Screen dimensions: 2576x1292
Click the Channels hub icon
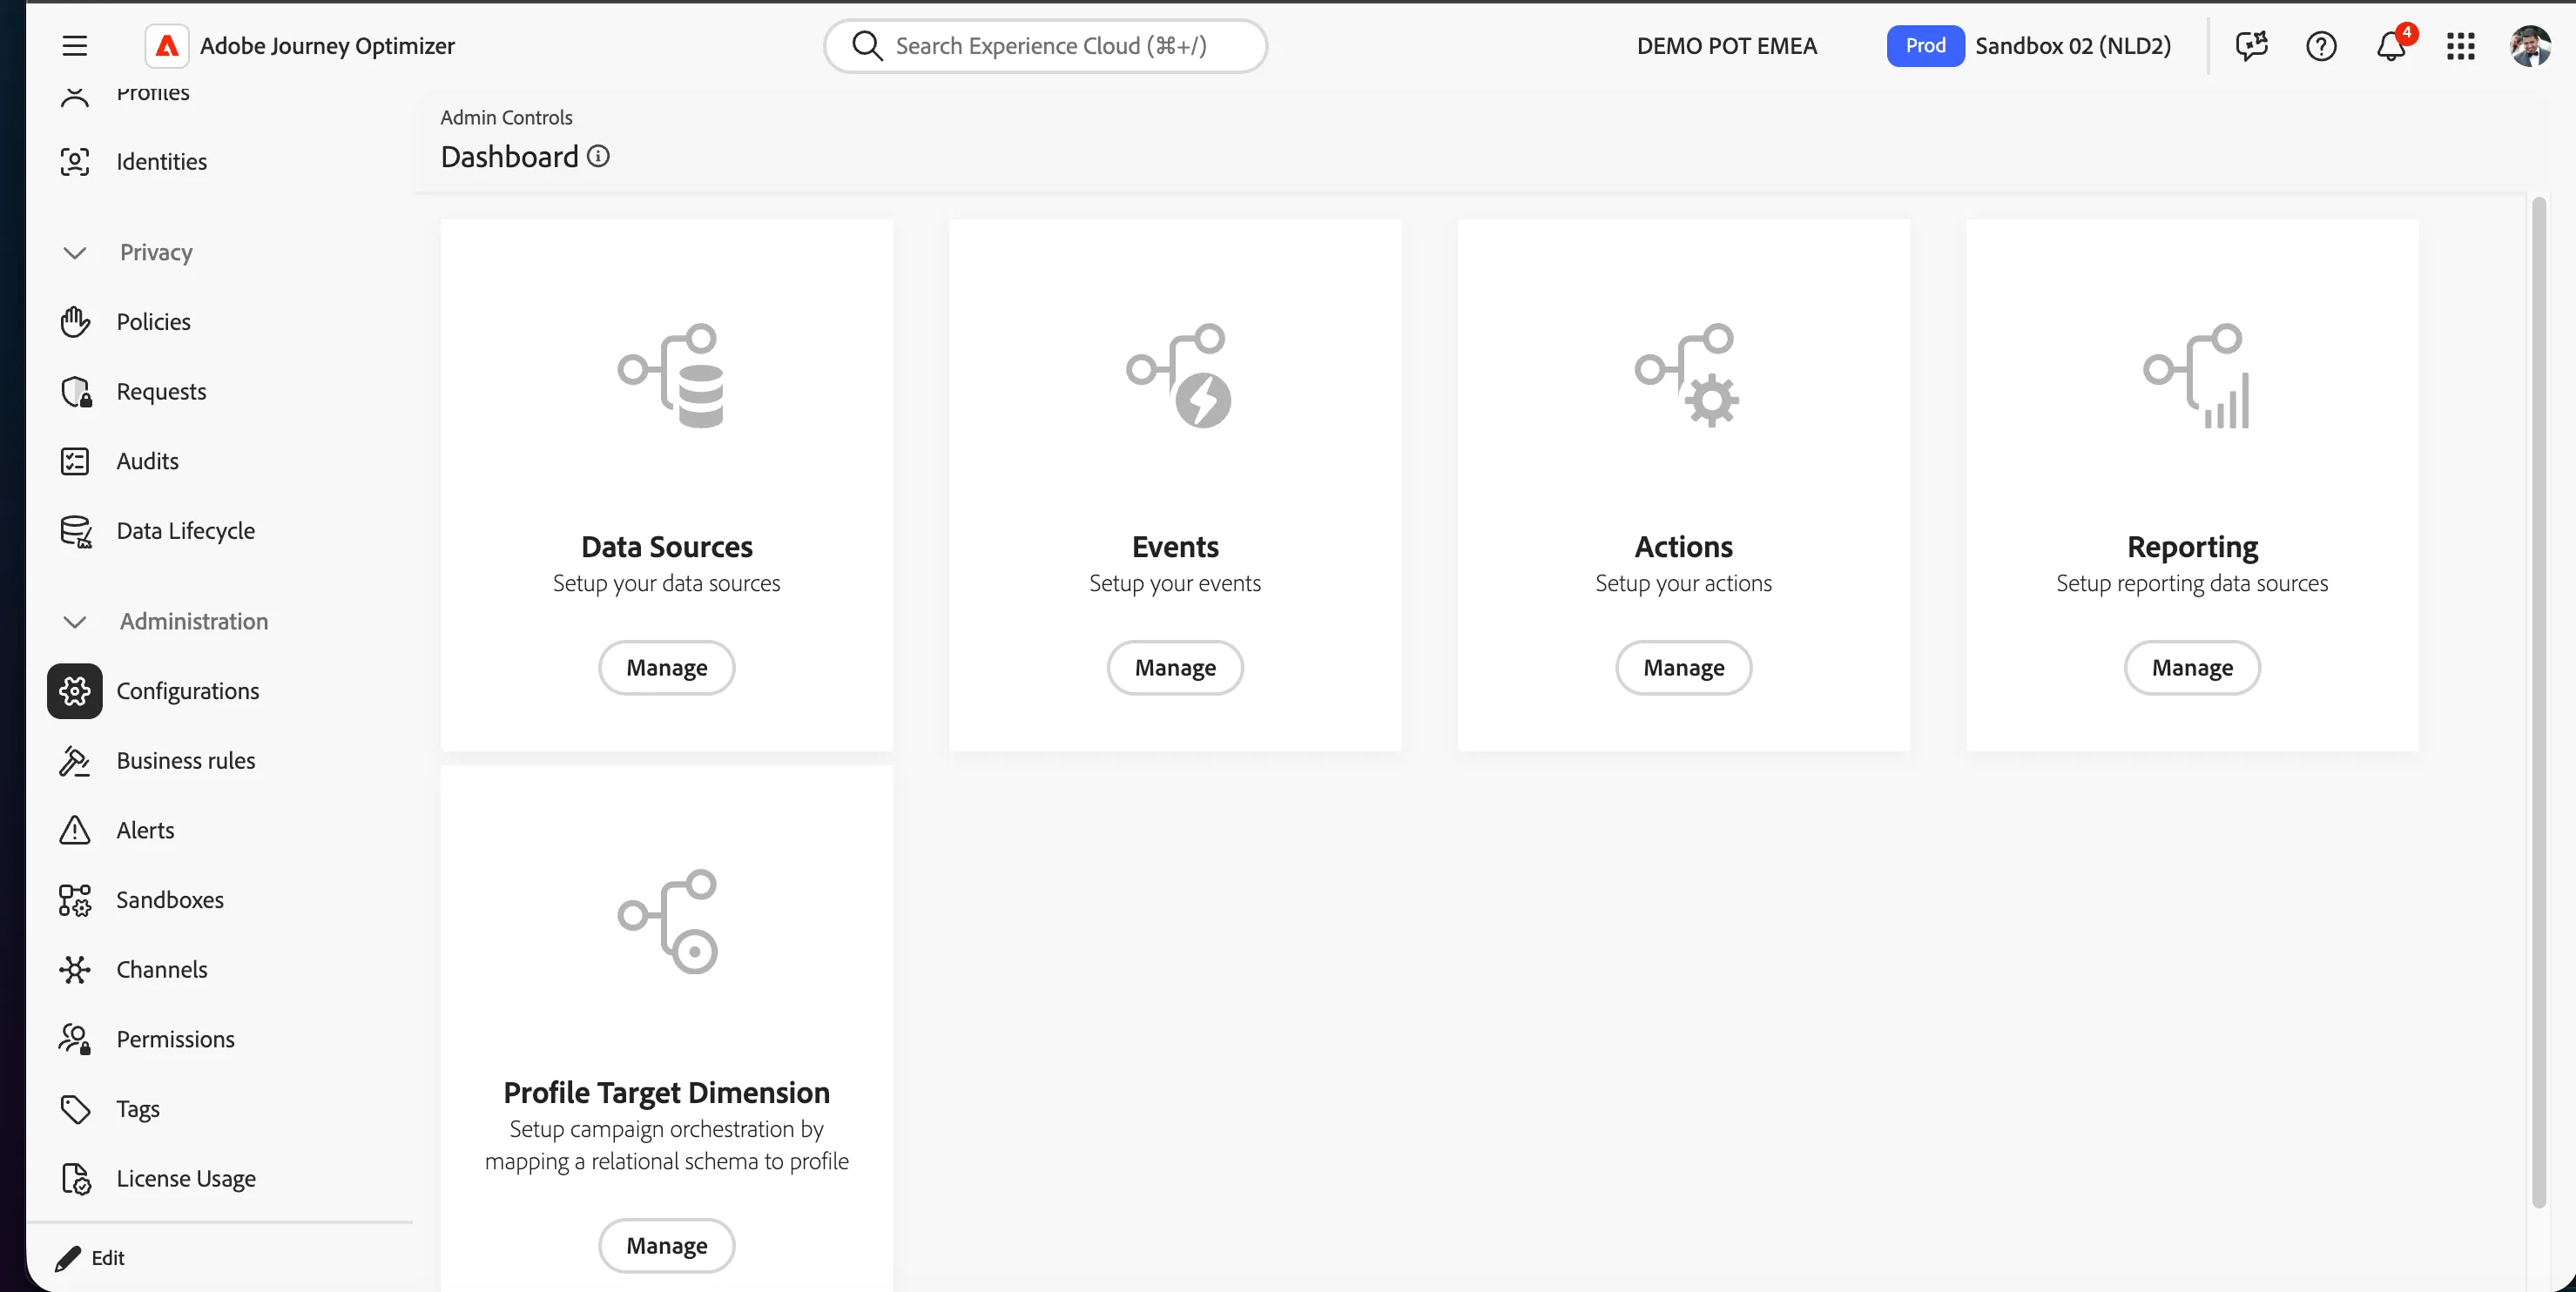click(x=75, y=970)
